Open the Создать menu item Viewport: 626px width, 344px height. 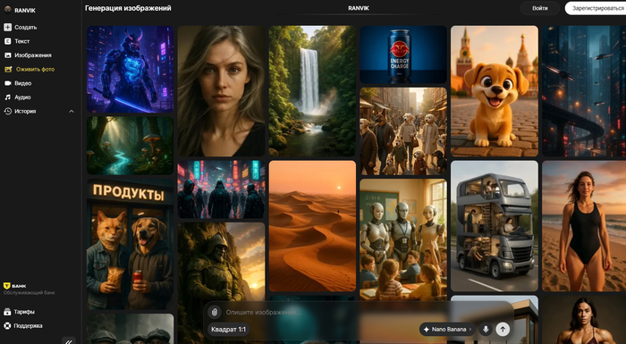coord(26,27)
